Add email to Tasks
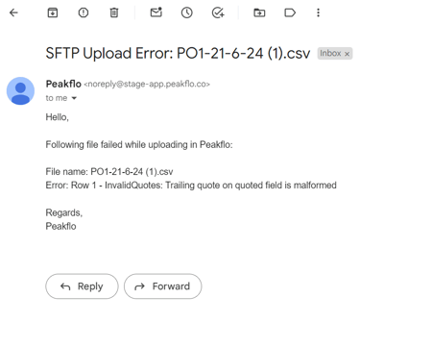 point(218,12)
